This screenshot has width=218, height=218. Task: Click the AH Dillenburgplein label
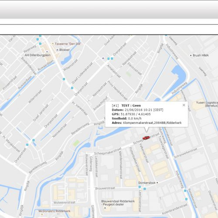(37, 55)
